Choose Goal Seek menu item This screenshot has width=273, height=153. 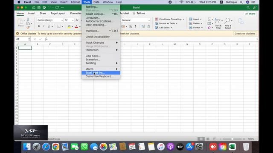point(101,56)
